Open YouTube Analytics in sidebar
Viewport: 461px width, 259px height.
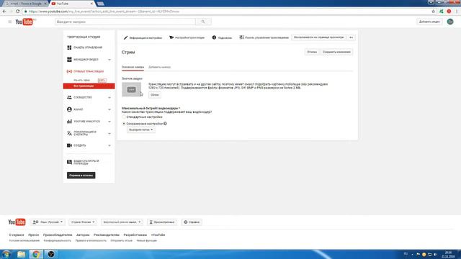(x=86, y=122)
